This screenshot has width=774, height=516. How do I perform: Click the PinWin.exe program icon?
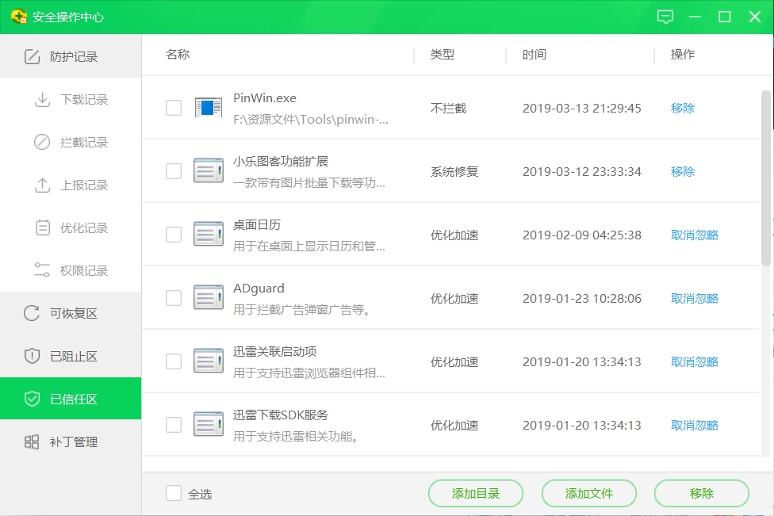[209, 108]
